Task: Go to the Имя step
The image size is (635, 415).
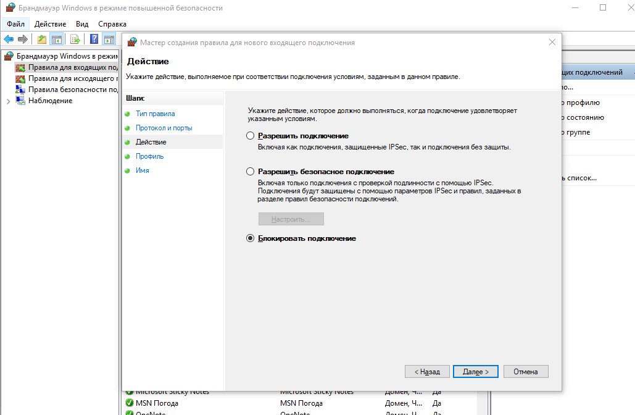Action: (143, 170)
